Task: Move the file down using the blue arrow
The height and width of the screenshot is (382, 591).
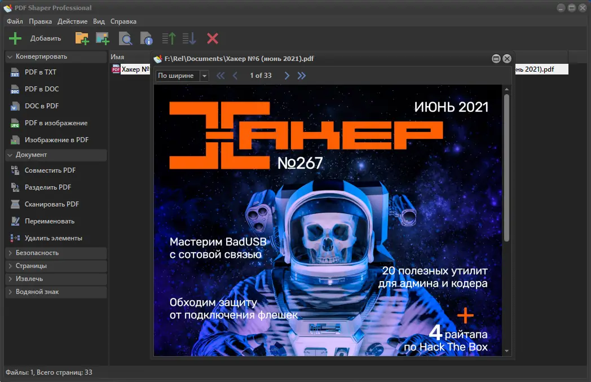Action: click(189, 38)
